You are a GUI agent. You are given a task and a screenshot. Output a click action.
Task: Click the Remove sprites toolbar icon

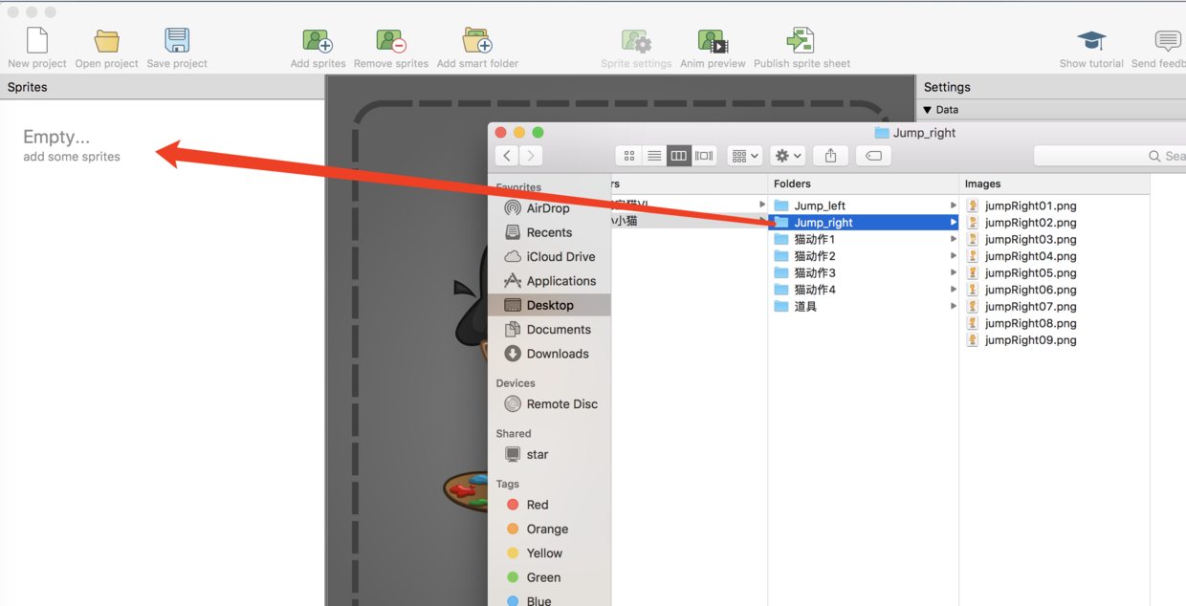pos(391,41)
